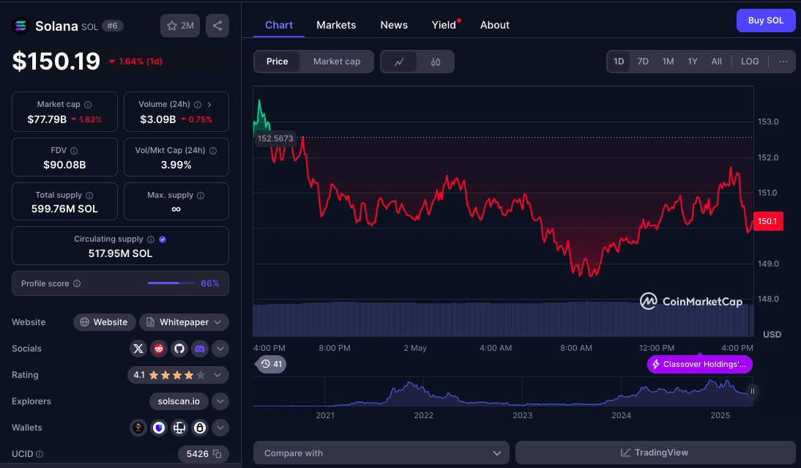Image resolution: width=801 pixels, height=468 pixels.
Task: Click the Solana logo icon
Action: point(21,26)
